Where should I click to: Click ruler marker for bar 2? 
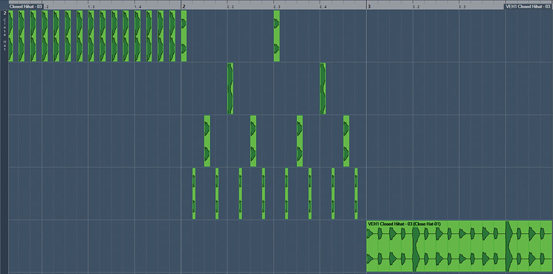183,6
